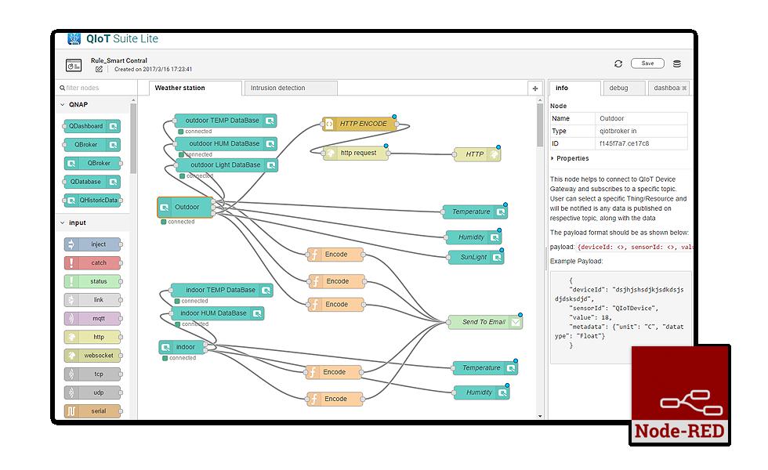Click the qiotbroker in Type value
768x470 pixels.
pos(618,132)
